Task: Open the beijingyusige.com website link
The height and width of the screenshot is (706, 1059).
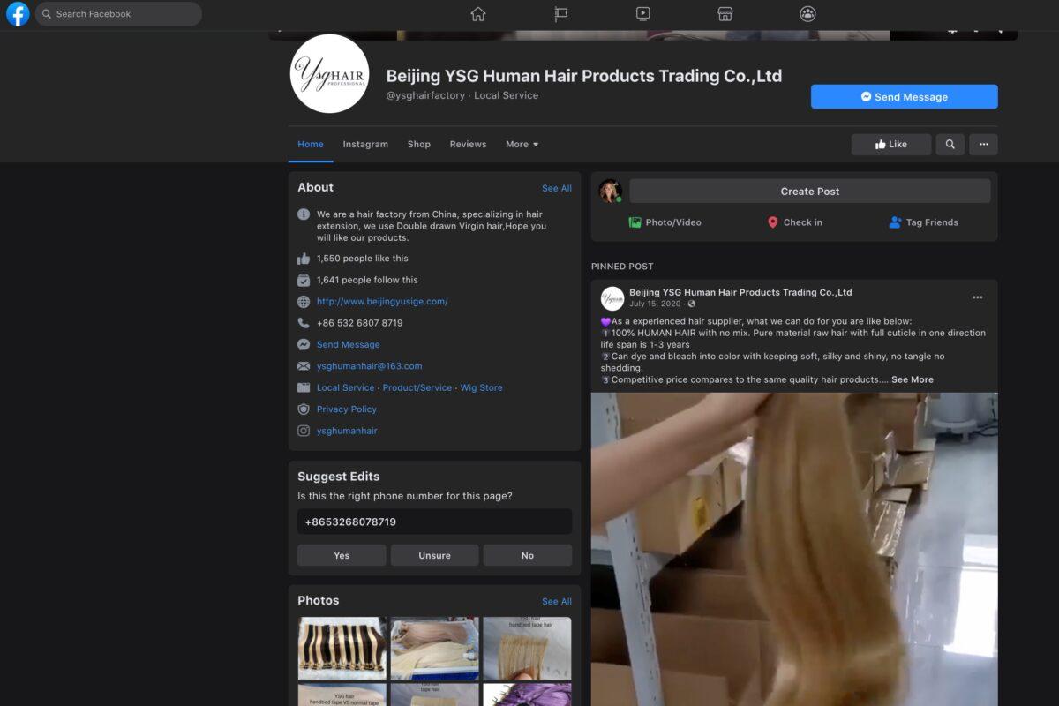Action: click(x=382, y=301)
